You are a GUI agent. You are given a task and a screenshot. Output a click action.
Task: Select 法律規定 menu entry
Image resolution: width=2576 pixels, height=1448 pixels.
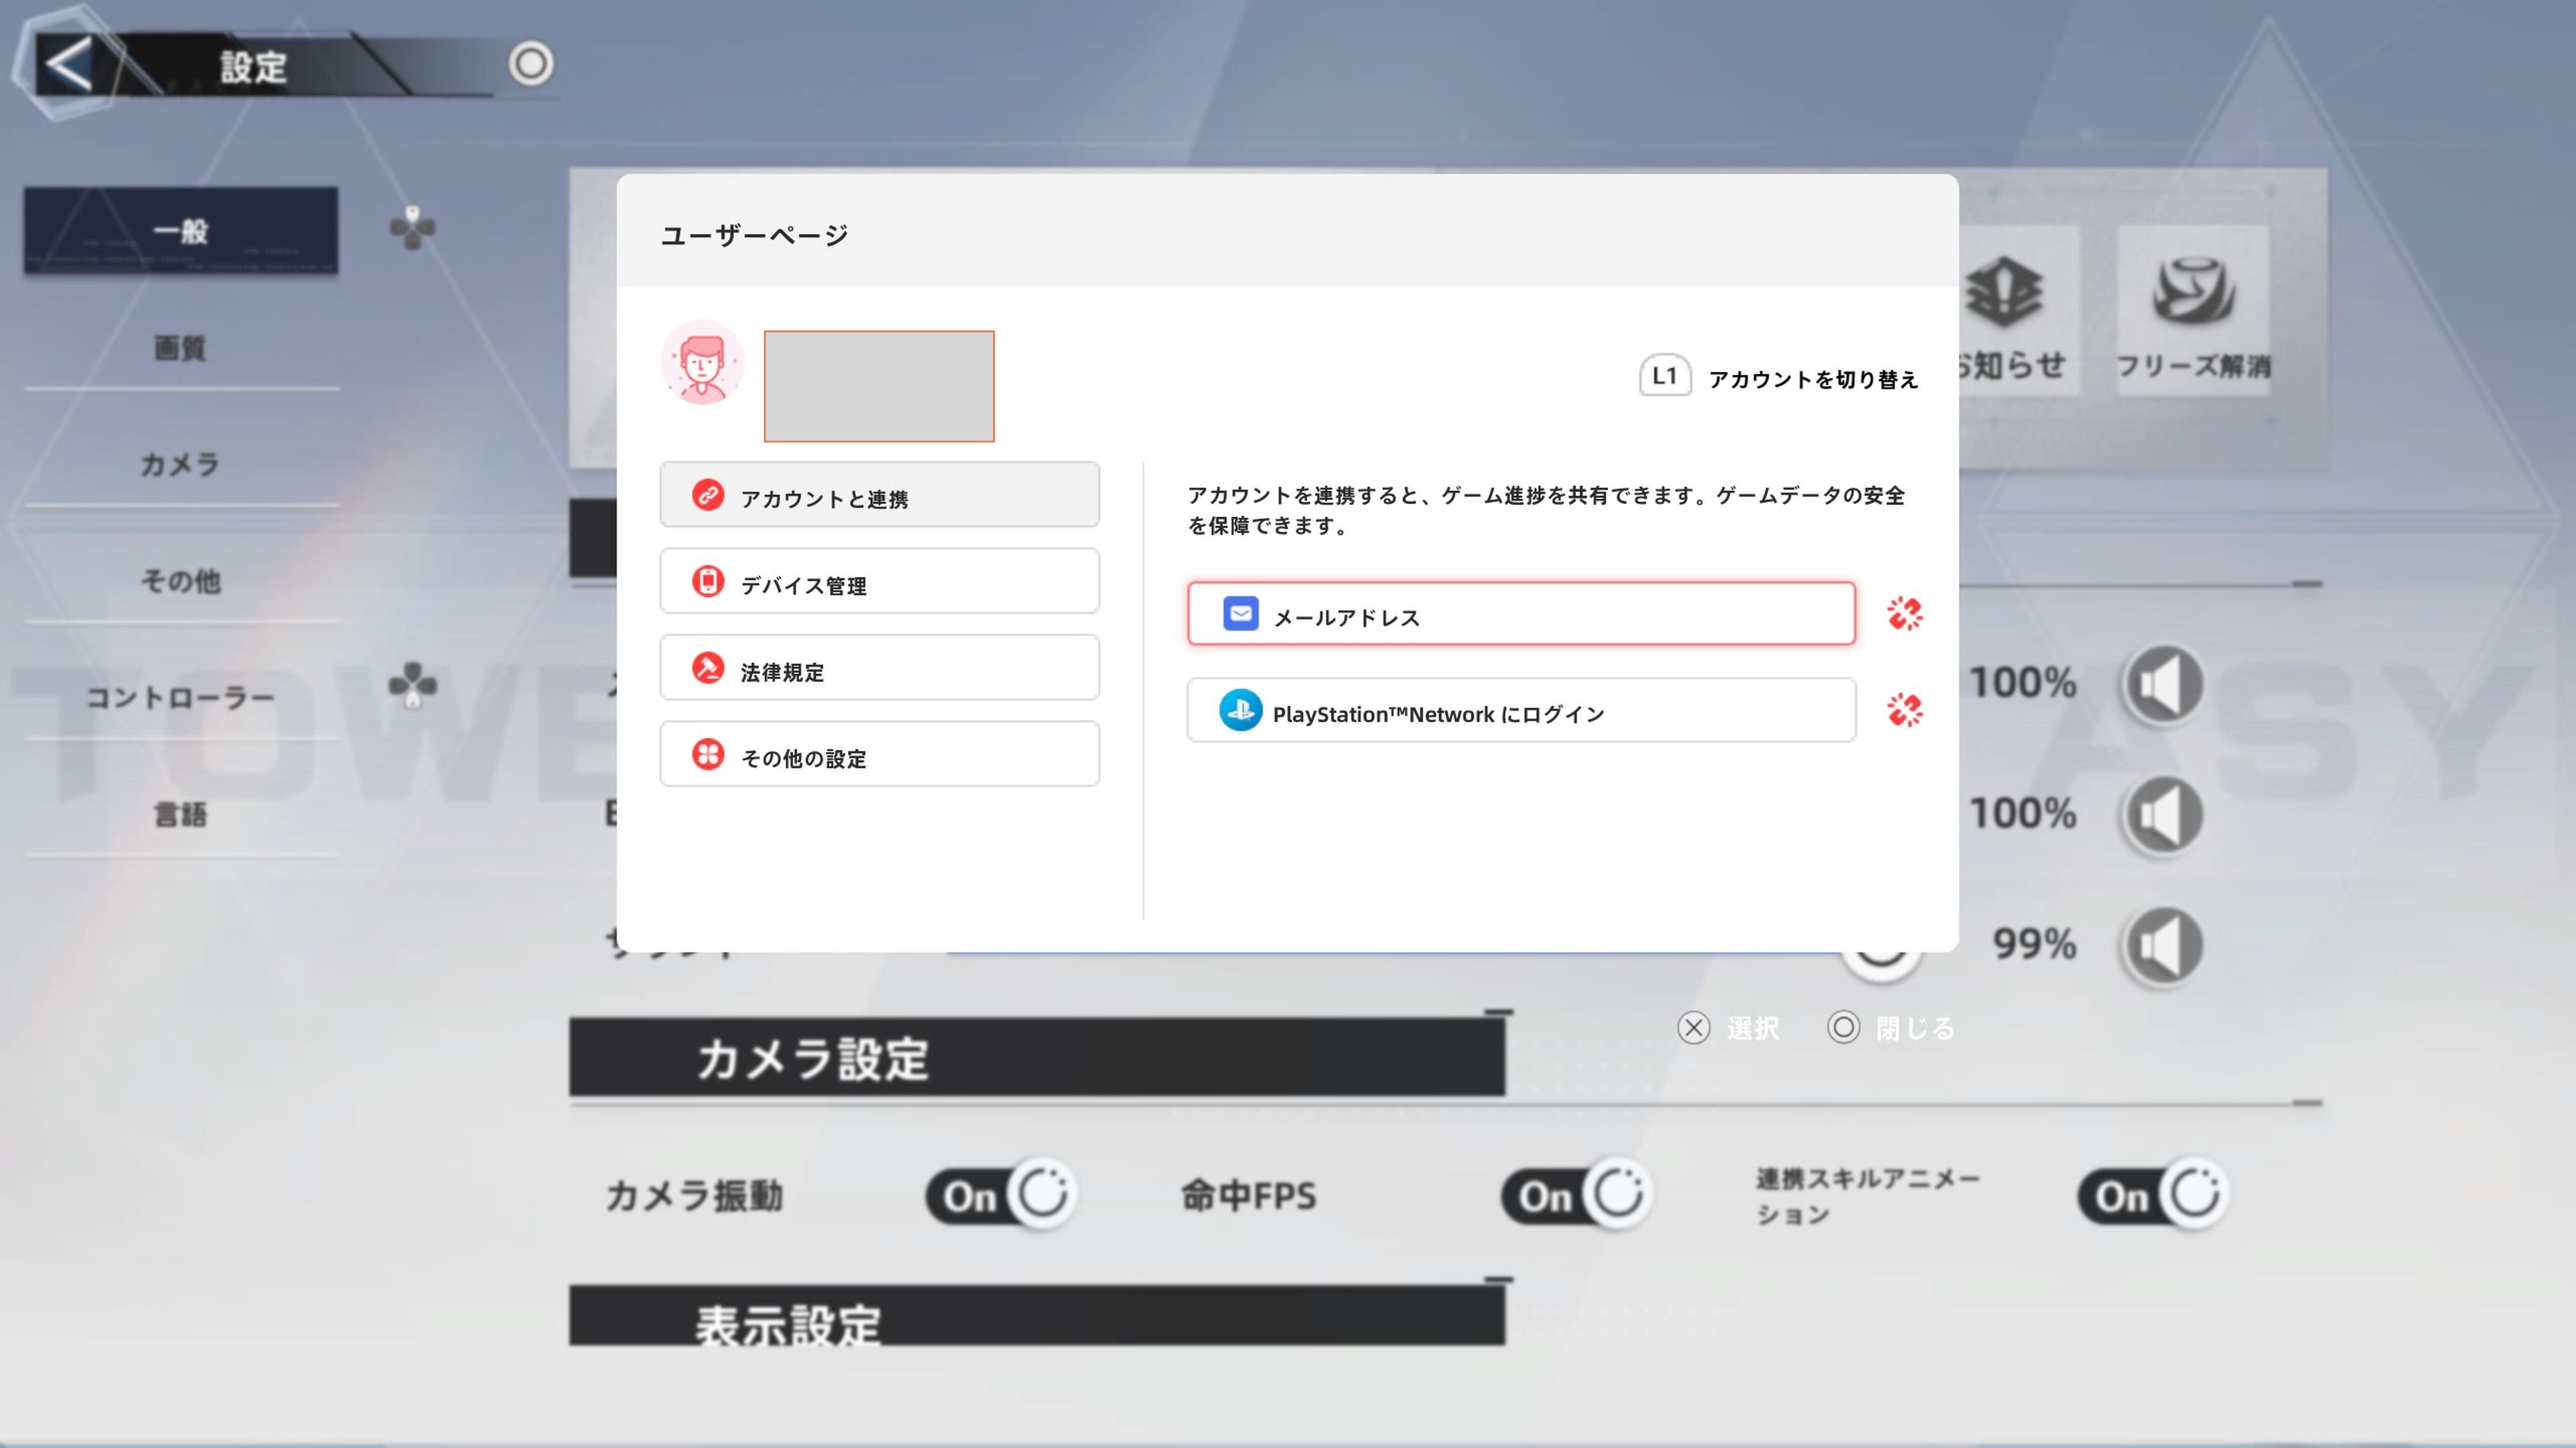coord(879,668)
